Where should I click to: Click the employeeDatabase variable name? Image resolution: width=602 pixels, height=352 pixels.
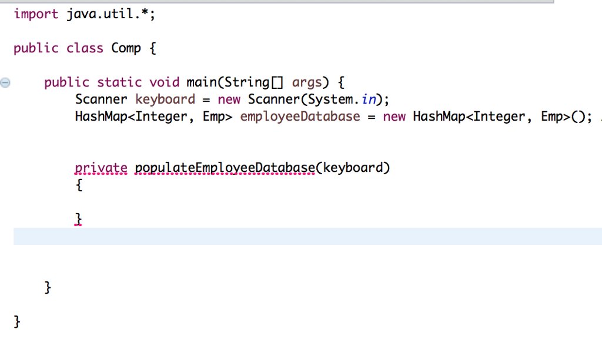click(x=300, y=116)
